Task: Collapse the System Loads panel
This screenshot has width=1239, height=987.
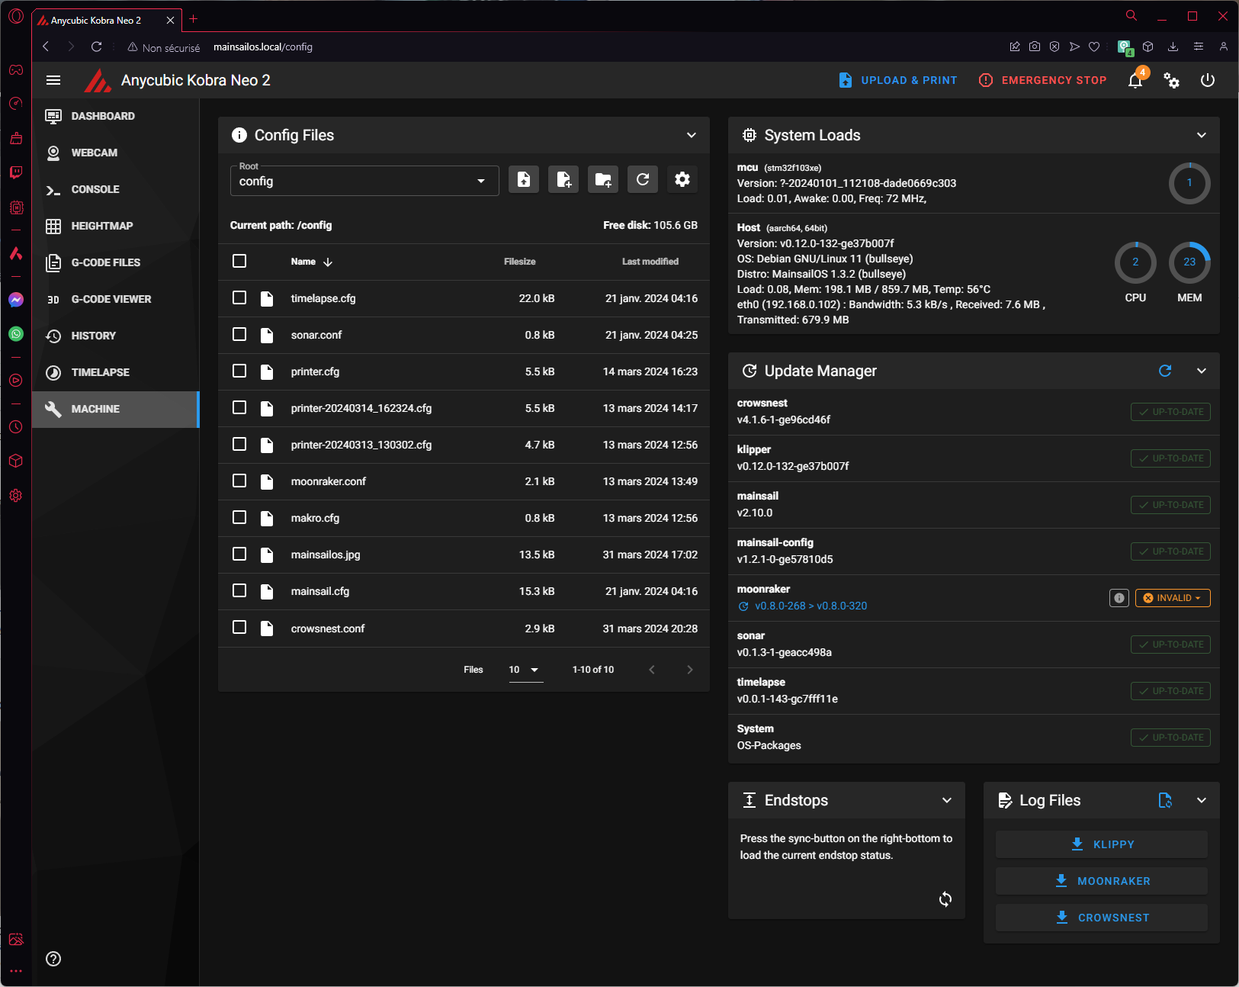Action: pos(1202,135)
